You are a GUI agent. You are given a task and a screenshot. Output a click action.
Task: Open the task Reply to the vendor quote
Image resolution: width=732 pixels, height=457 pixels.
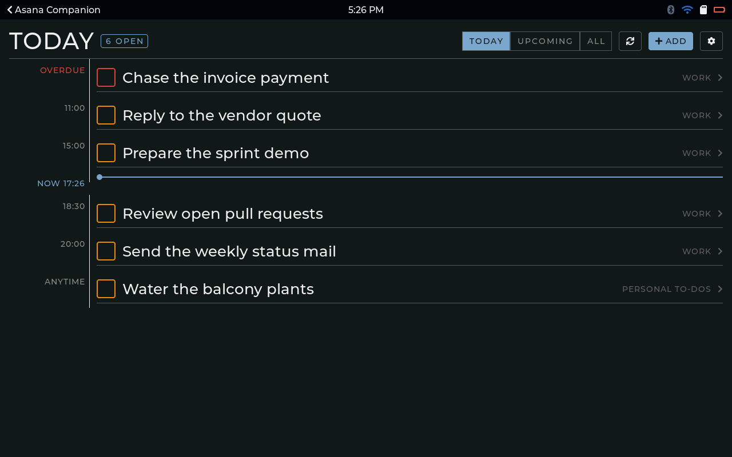222,115
